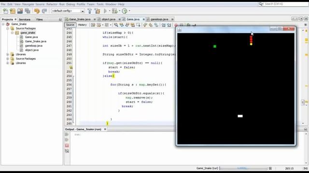Screen dimensions: 309x173
Task: Click the New Project toolbar icon
Action: [13, 11]
